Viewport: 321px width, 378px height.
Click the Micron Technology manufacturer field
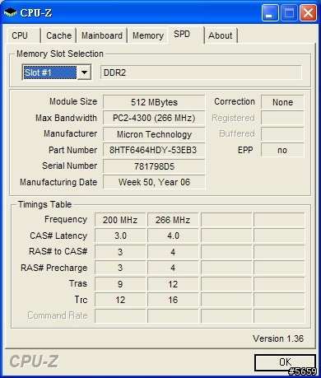[154, 134]
